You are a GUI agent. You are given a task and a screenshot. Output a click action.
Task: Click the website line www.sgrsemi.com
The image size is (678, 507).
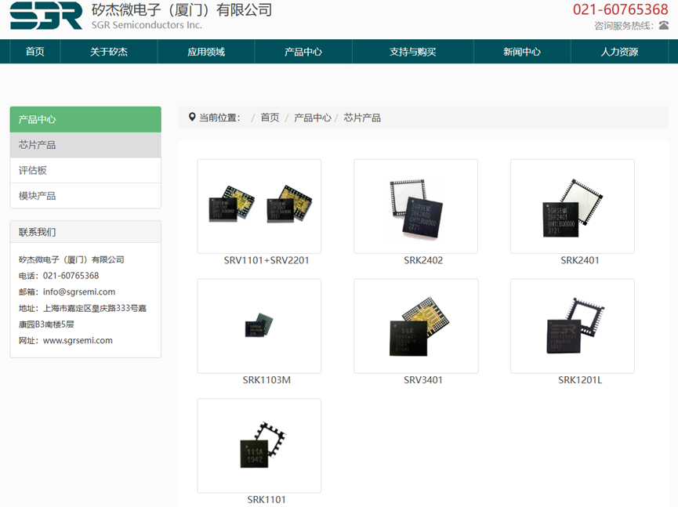pyautogui.click(x=66, y=341)
